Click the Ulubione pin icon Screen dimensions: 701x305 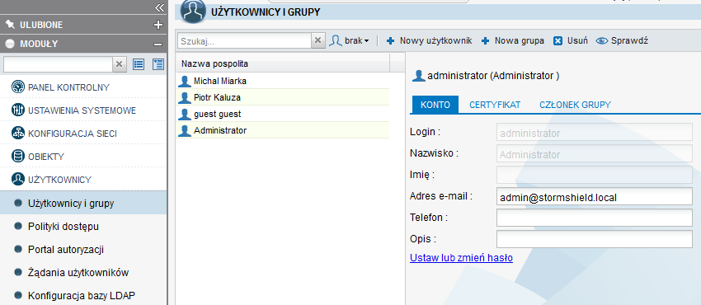point(10,25)
